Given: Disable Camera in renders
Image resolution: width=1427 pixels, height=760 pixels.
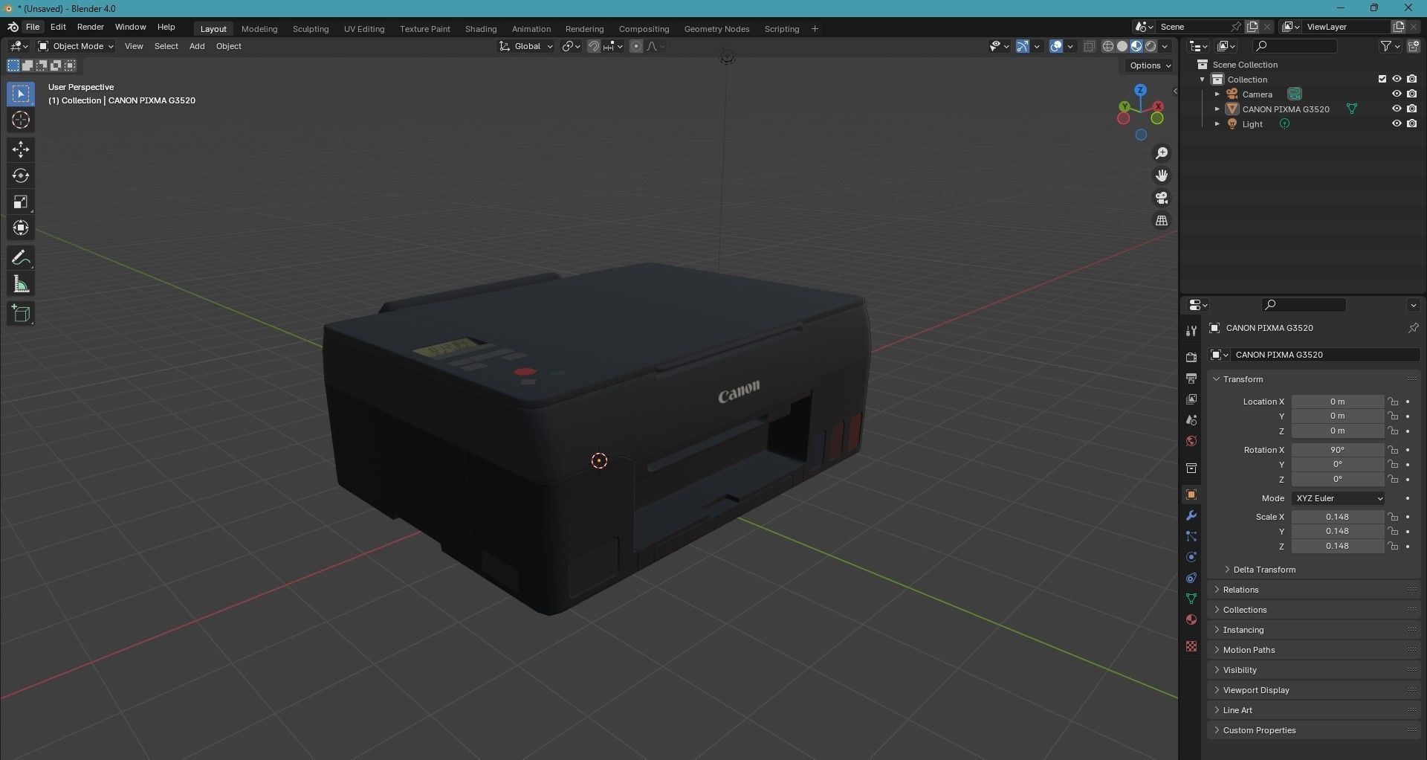Looking at the screenshot, I should click(1411, 94).
